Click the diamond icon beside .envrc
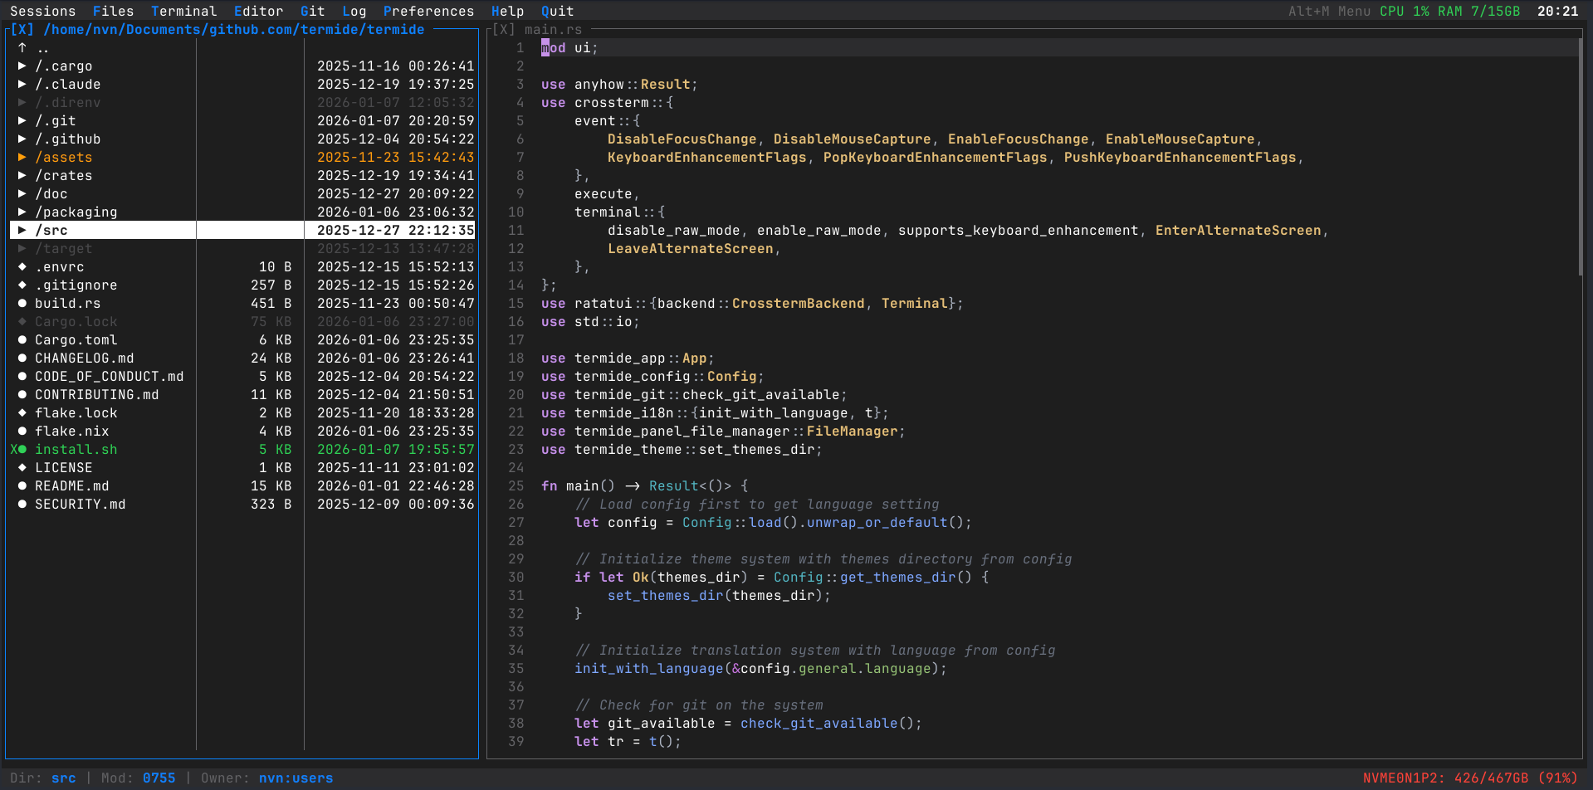The image size is (1593, 790). (21, 266)
